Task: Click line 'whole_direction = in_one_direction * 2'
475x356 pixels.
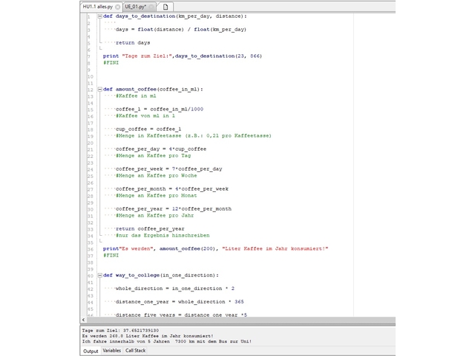Action: [175, 289]
